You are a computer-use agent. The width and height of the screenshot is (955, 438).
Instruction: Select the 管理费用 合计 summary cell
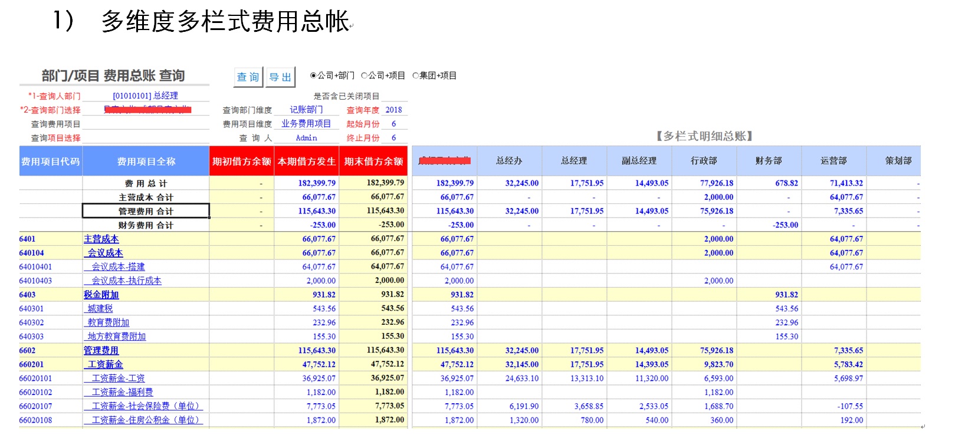pos(146,211)
